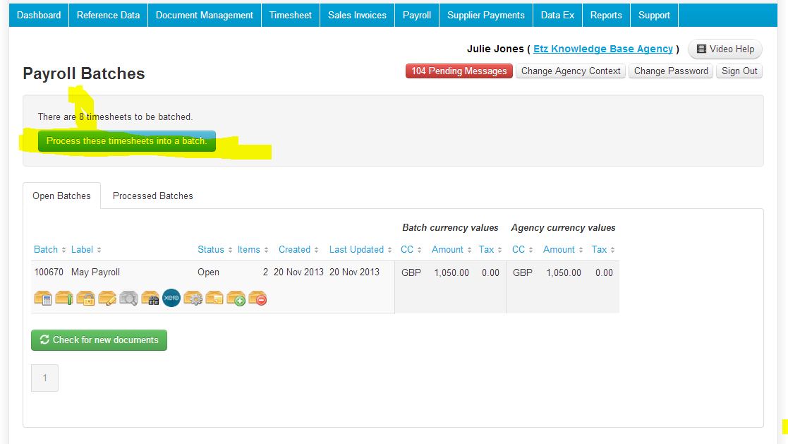This screenshot has width=788, height=444.
Task: Click the Payroll Batches heading
Action: pyautogui.click(x=84, y=73)
